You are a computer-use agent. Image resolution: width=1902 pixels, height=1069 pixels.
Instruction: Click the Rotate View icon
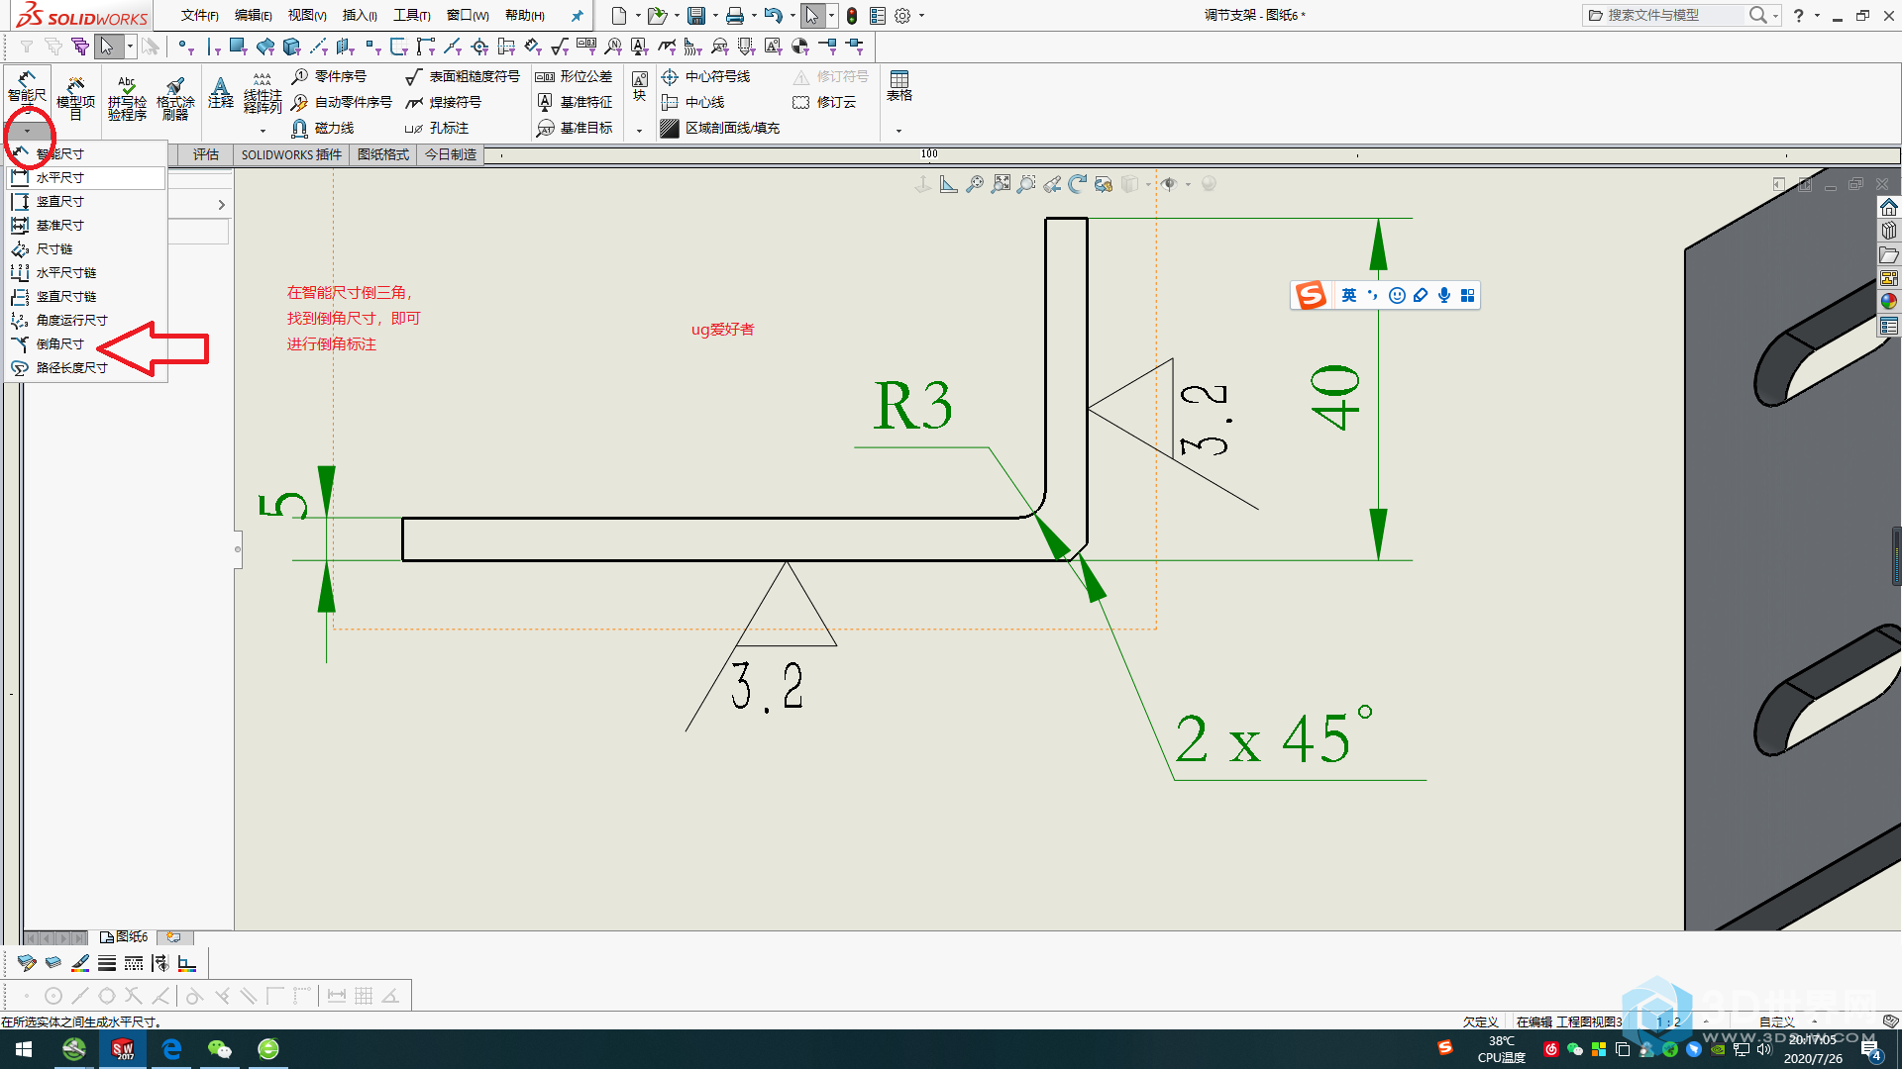point(1078,184)
